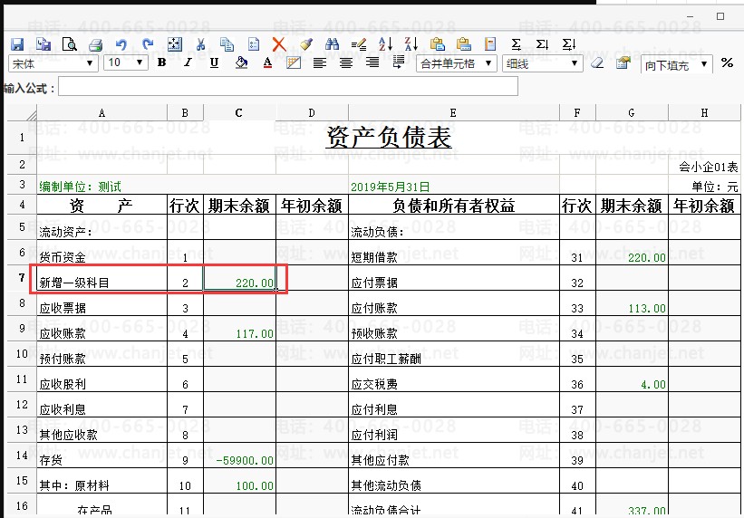Click the middle Sigma down-arrow icon
744x518 pixels.
pos(542,44)
